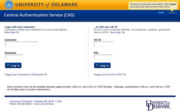Image resolution: width=180 pixels, height=112 pixels.
Task: Open popup icon next to UD ID More help
Action: click(x=123, y=33)
